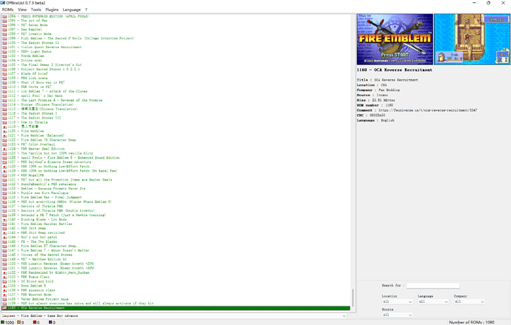Expand the Language filter dropdown

click(x=433, y=301)
